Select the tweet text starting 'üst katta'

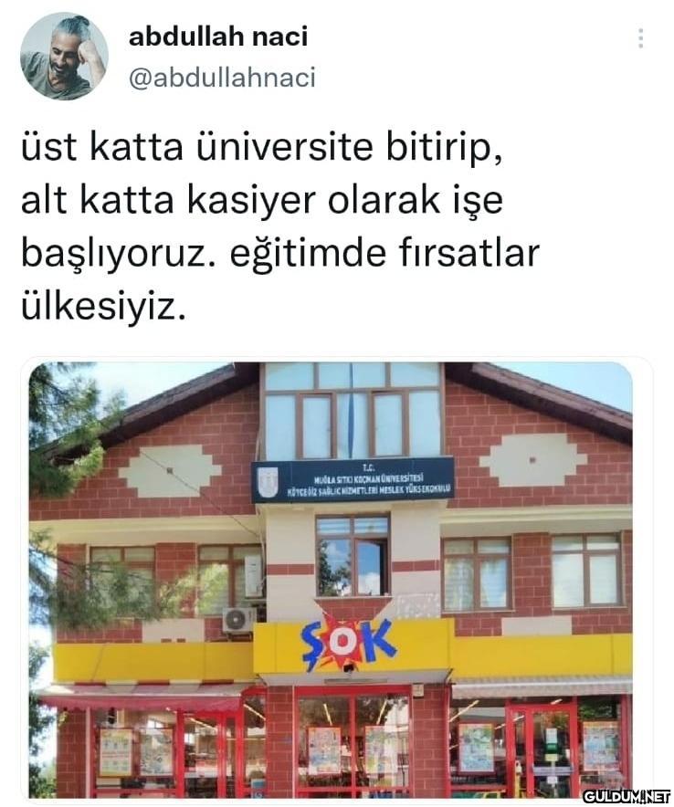[279, 228]
